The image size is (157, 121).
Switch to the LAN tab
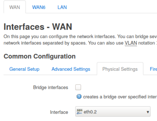(x=62, y=7)
